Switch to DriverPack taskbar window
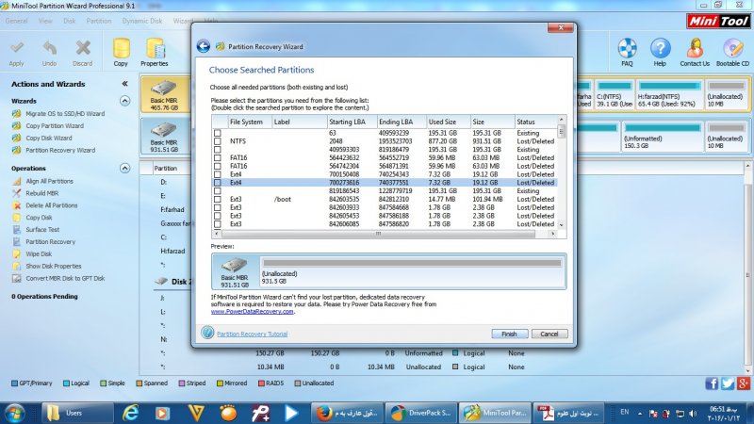Viewport: 754px width, 424px height. click(421, 413)
